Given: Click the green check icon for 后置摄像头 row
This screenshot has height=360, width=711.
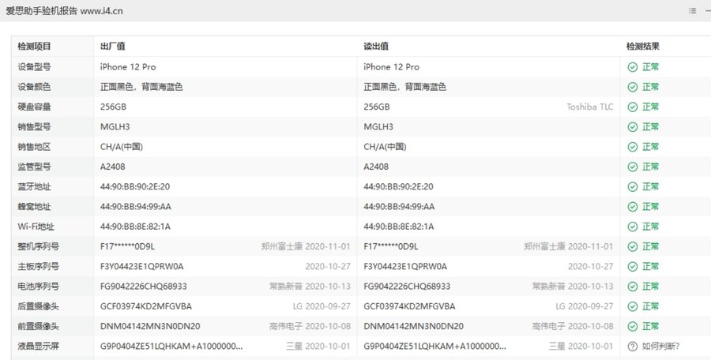Looking at the screenshot, I should [633, 306].
